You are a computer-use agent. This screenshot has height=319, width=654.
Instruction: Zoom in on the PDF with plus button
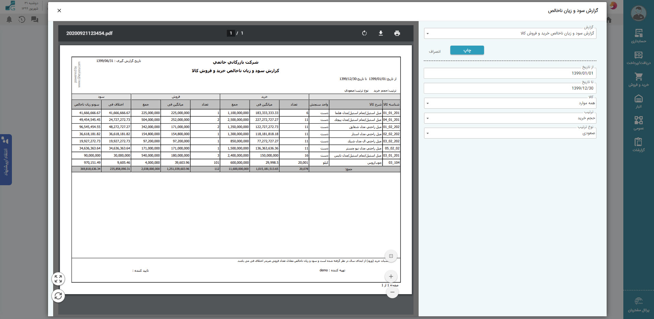pos(391,276)
